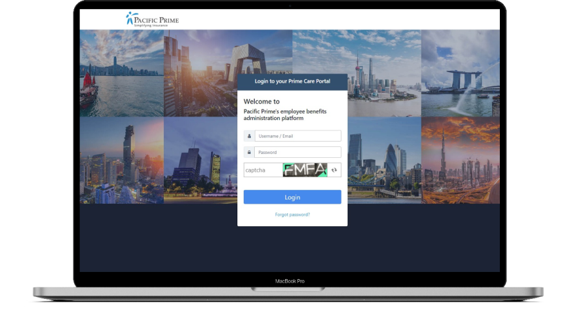The image size is (574, 310).
Task: Click the Login to your Prime Care Portal header
Action: pos(292,81)
